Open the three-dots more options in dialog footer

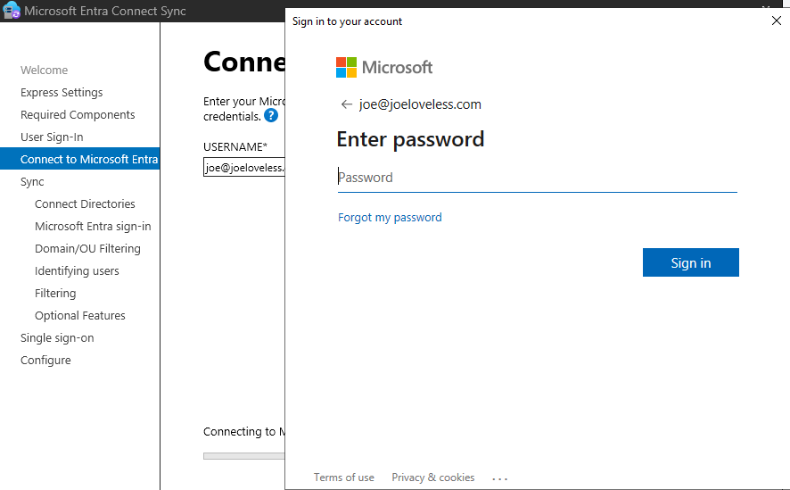click(500, 478)
